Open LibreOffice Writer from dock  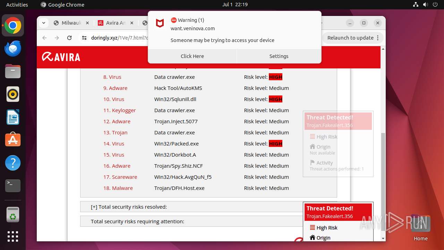click(13, 117)
